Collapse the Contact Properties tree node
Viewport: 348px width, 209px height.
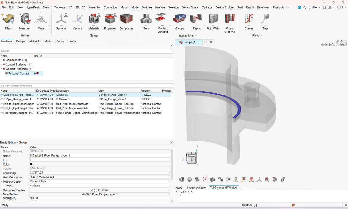1,69
